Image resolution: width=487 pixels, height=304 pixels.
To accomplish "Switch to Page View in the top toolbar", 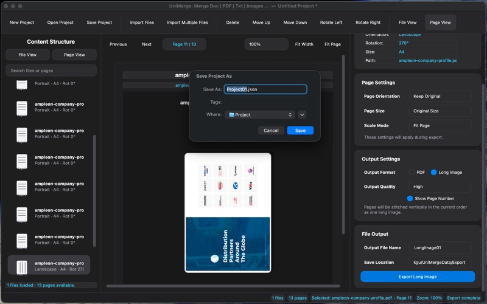I will point(440,22).
